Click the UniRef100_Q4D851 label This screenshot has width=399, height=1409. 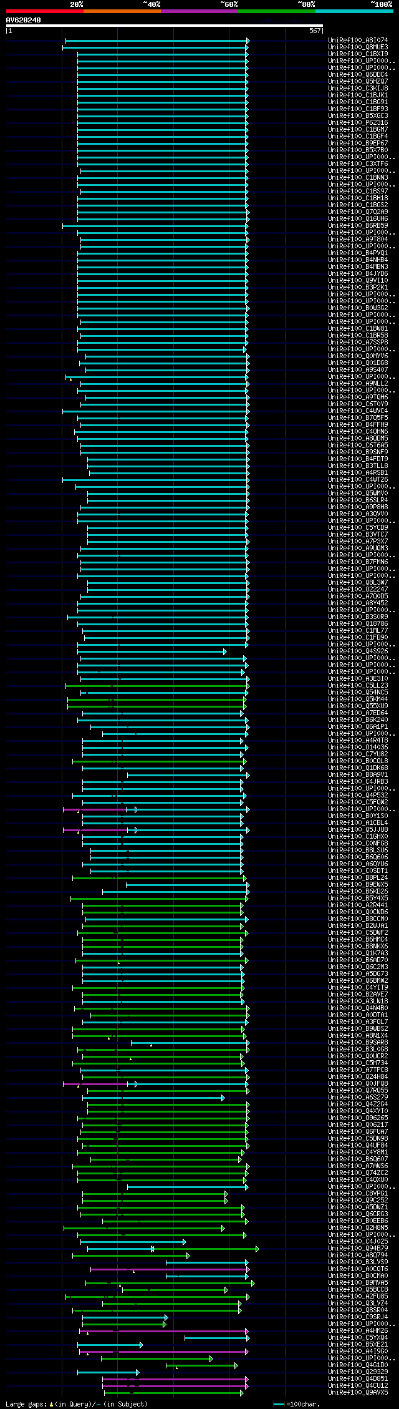click(x=358, y=1378)
